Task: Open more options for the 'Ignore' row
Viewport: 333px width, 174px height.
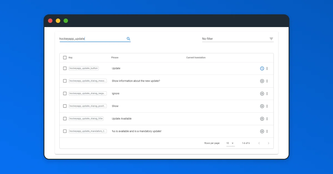Action: point(267,94)
